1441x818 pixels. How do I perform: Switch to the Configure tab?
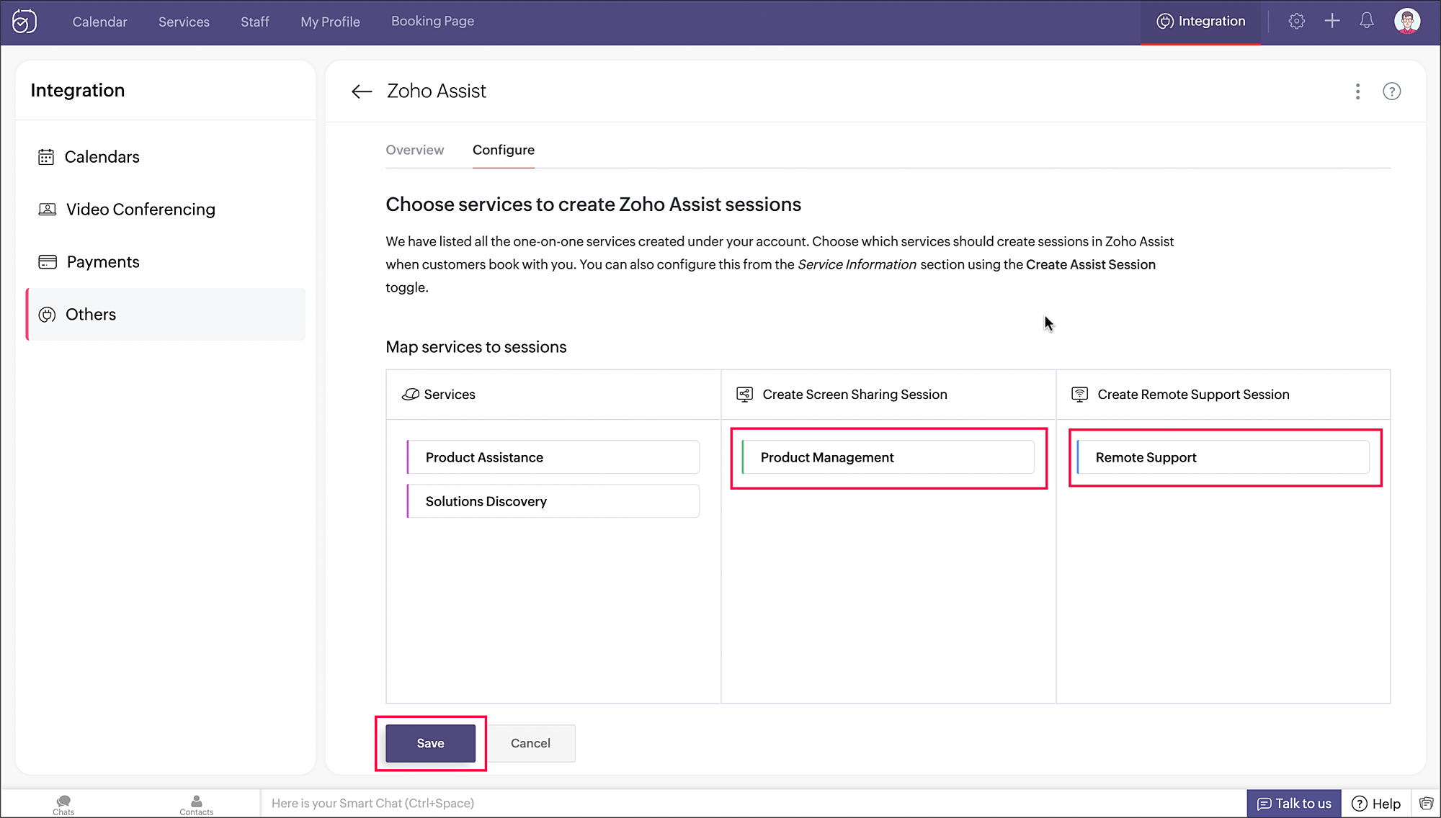(504, 150)
